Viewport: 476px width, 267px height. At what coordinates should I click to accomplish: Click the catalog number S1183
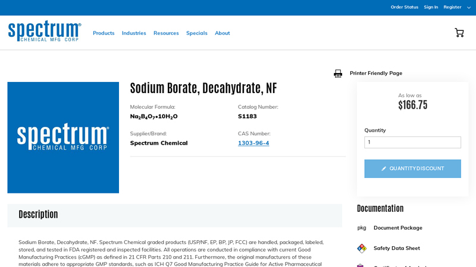pos(247,116)
